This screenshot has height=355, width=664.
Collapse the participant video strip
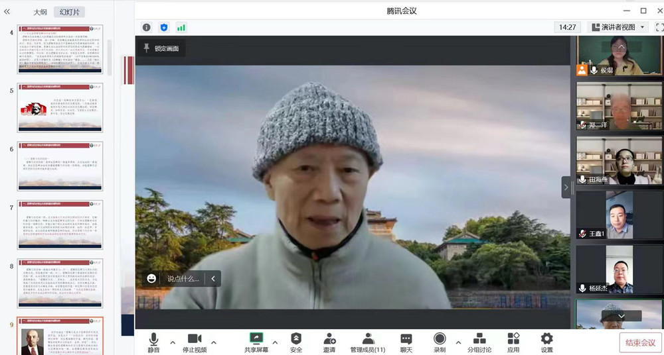[566, 187]
